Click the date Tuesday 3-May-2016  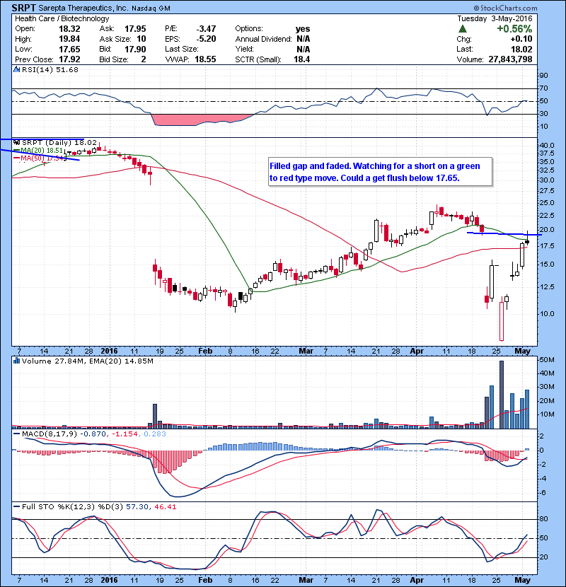[495, 18]
